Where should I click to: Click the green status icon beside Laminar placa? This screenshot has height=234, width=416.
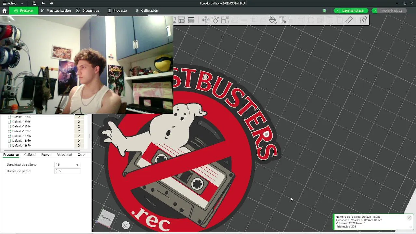coord(324,11)
